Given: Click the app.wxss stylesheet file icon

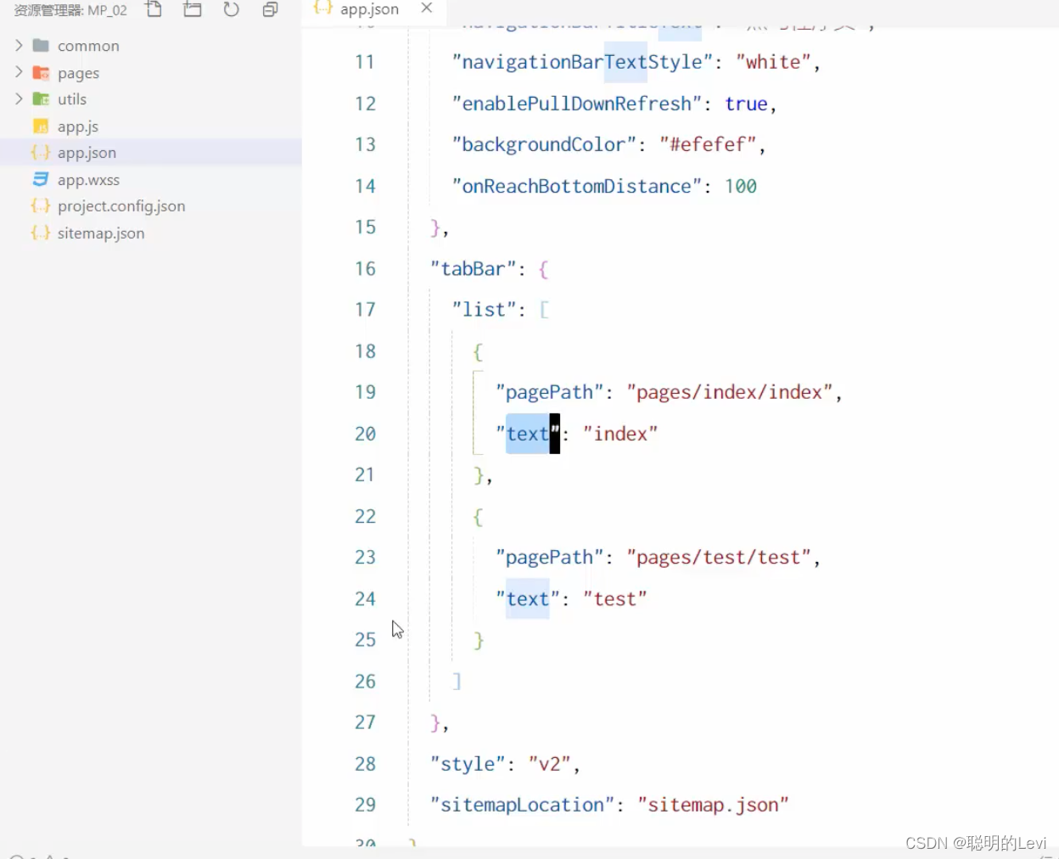Looking at the screenshot, I should pyautogui.click(x=41, y=179).
